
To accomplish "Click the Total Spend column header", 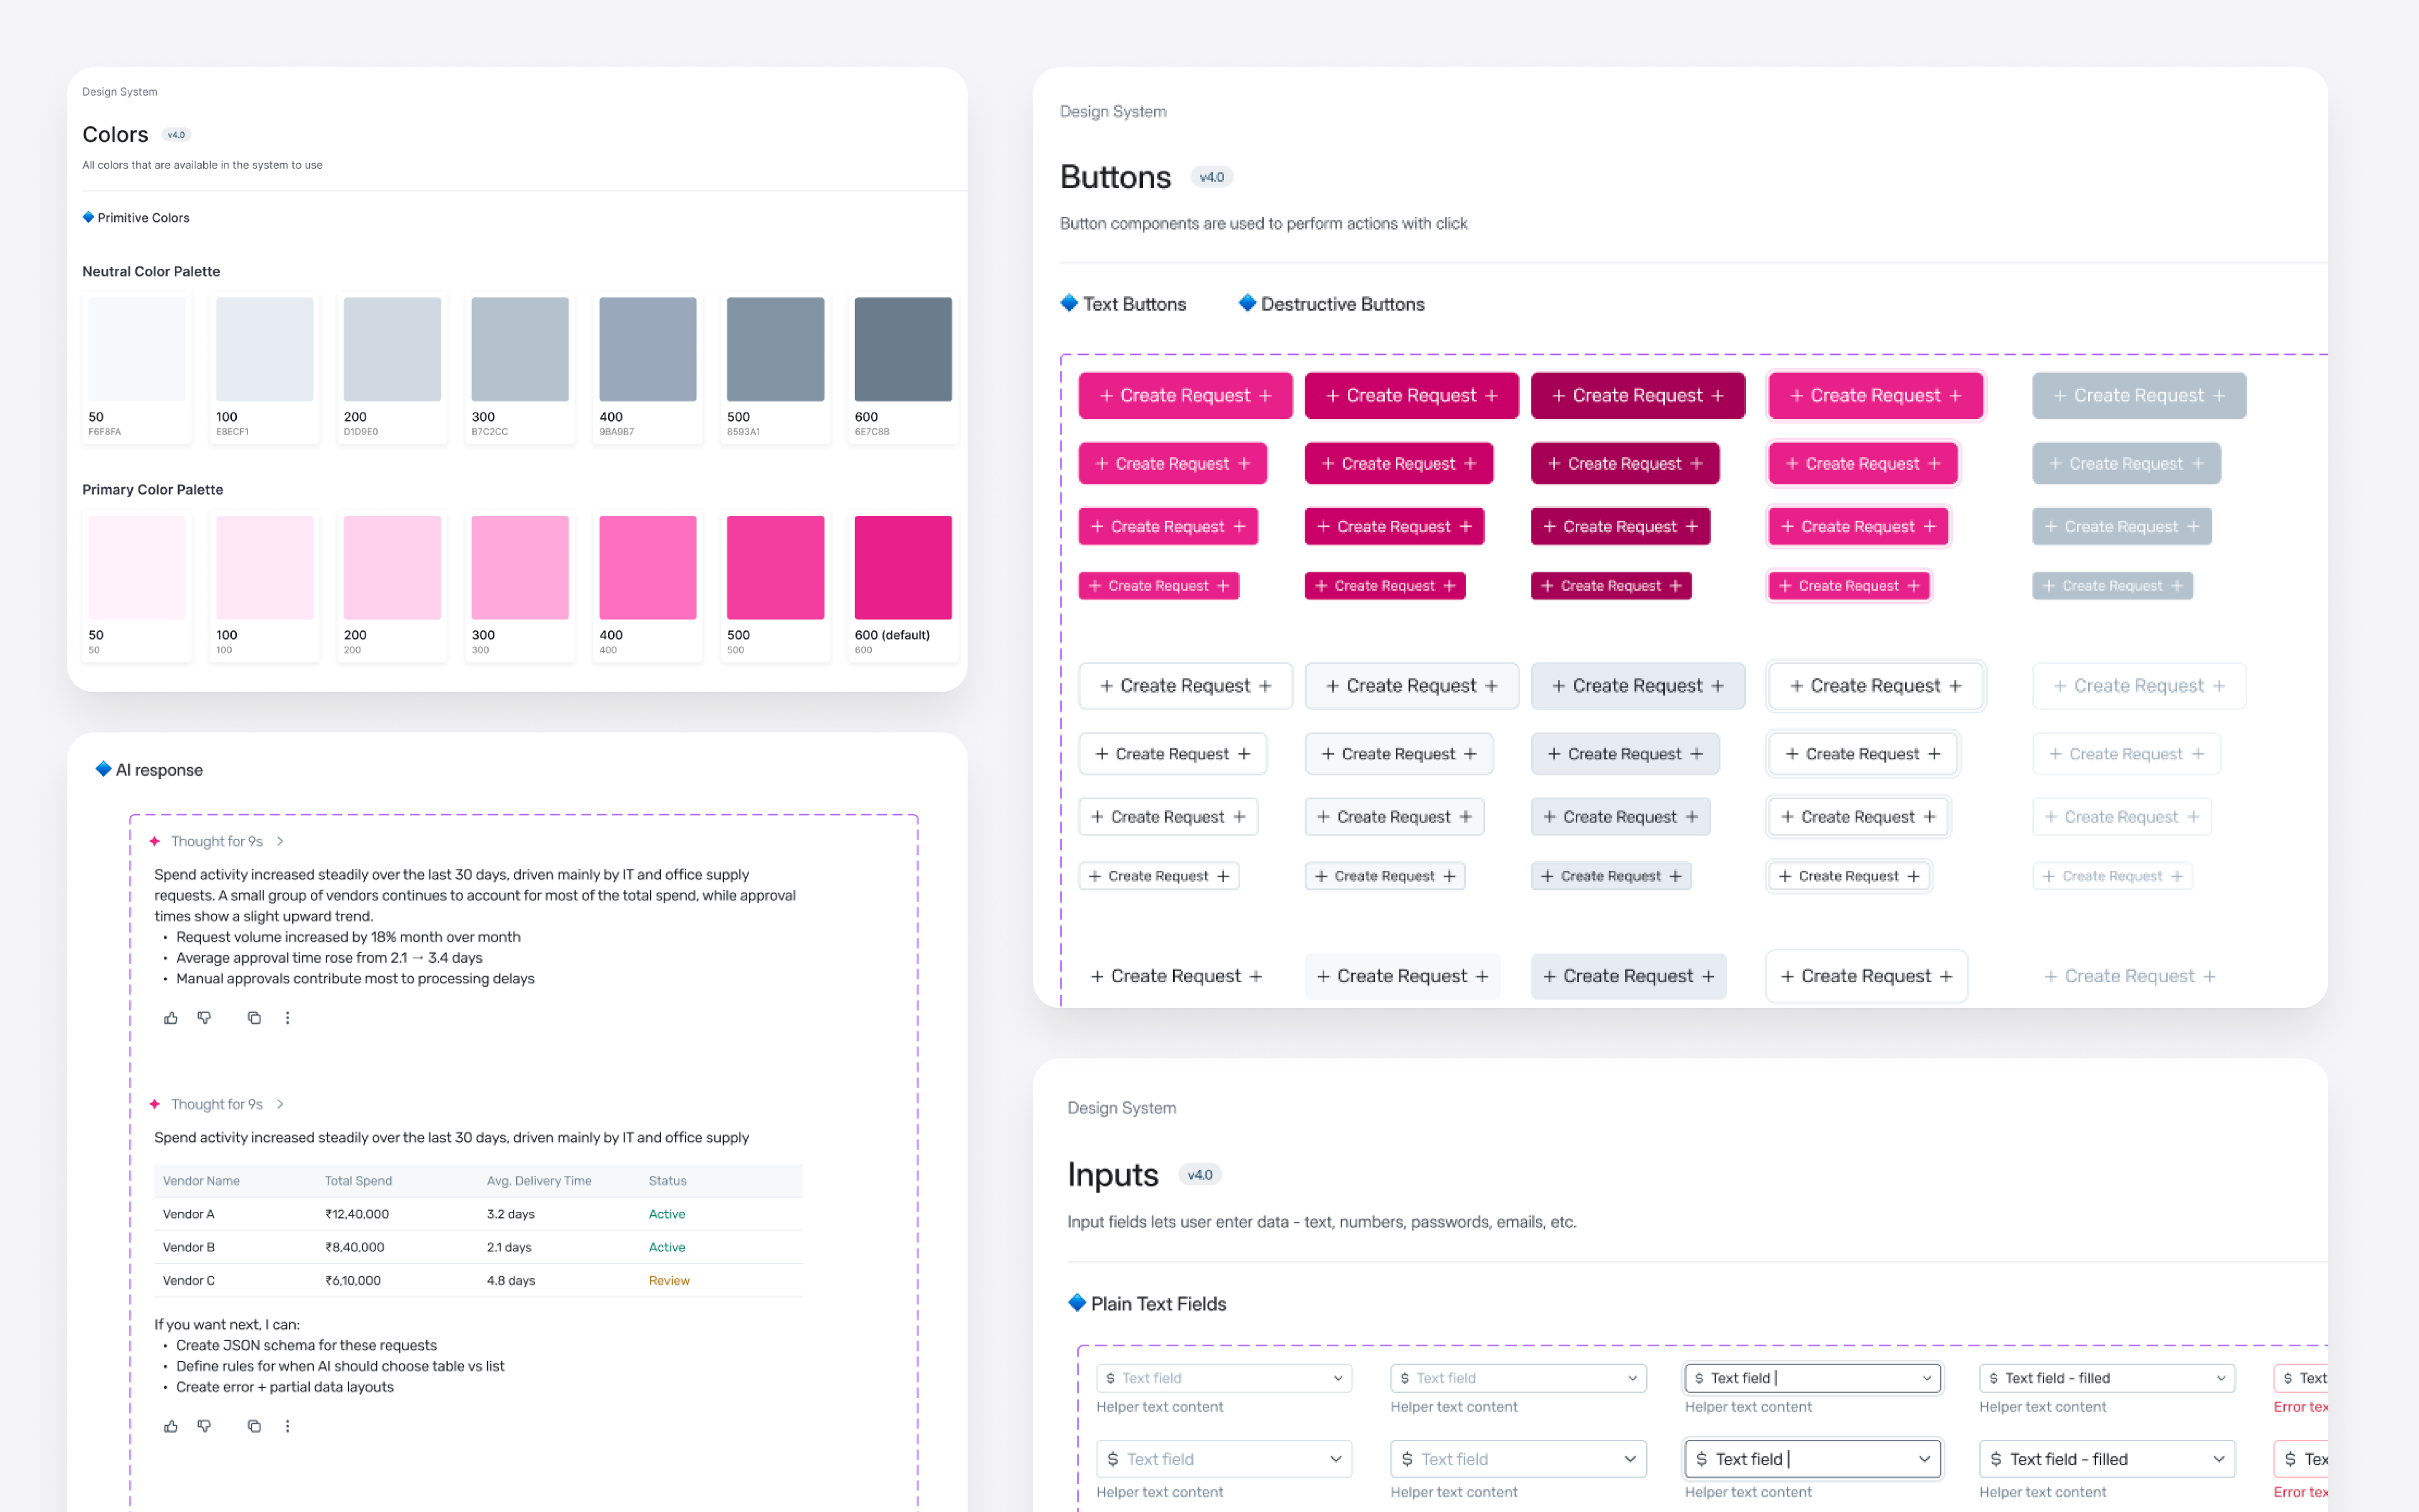I will [x=358, y=1181].
